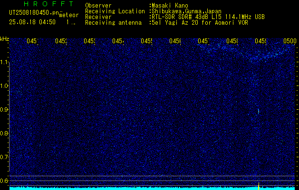Click the 0454 time marker
The width and height of the screenshot is (299, 190).
pyautogui.click(x=118, y=41)
